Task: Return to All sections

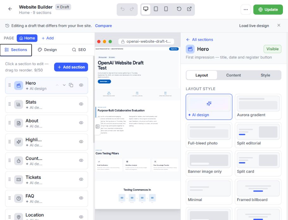Action: 199,40
